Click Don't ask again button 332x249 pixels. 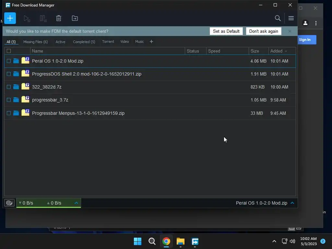(264, 31)
